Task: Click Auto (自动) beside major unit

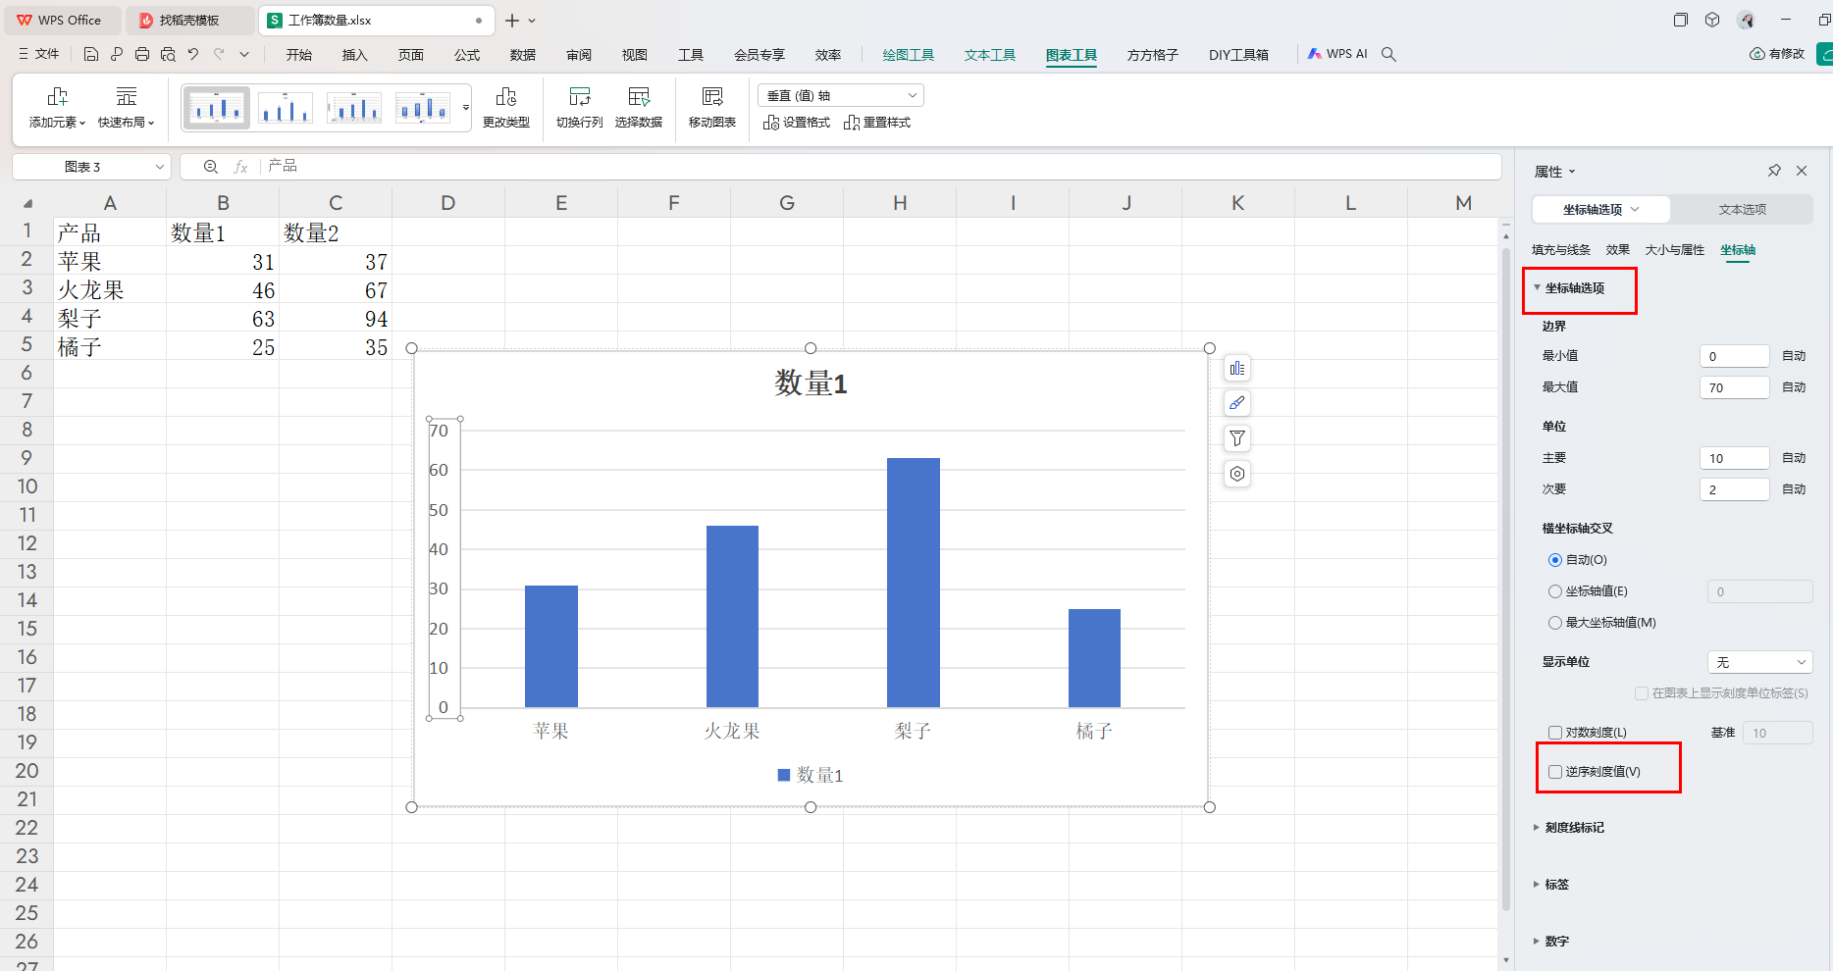Action: click(x=1794, y=458)
